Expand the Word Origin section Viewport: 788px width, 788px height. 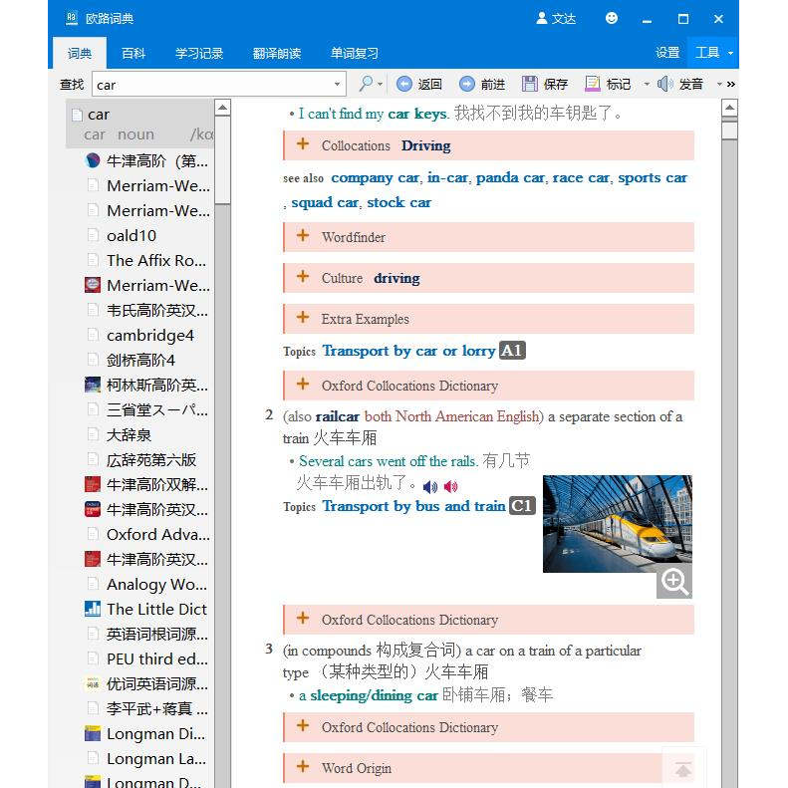coord(489,768)
